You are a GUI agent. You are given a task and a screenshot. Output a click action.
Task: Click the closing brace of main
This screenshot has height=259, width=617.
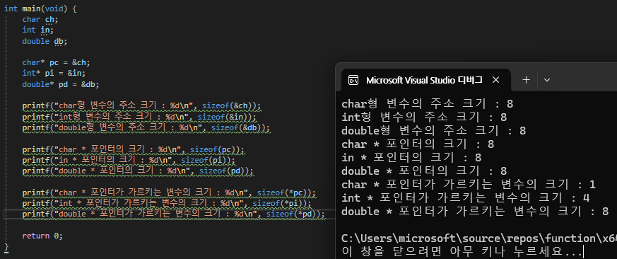[6, 247]
